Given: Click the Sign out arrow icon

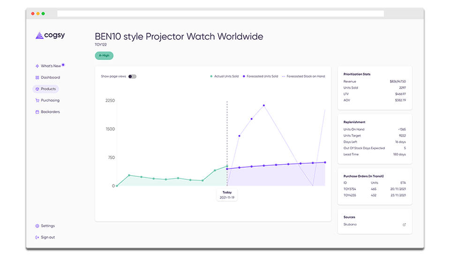Looking at the screenshot, I should (37, 237).
